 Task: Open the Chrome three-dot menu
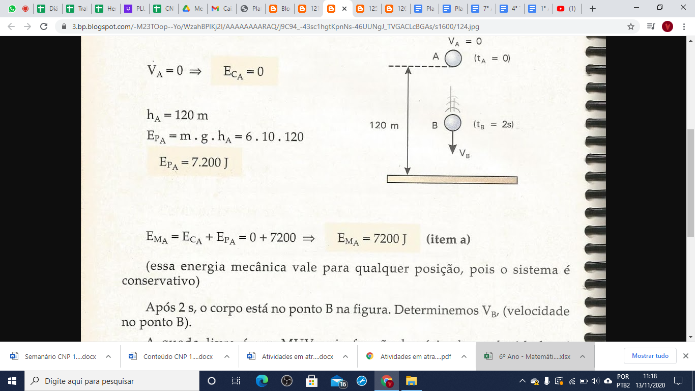tap(684, 26)
